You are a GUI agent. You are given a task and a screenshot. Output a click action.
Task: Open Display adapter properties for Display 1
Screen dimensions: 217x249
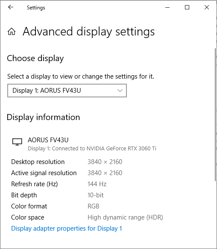point(67,228)
